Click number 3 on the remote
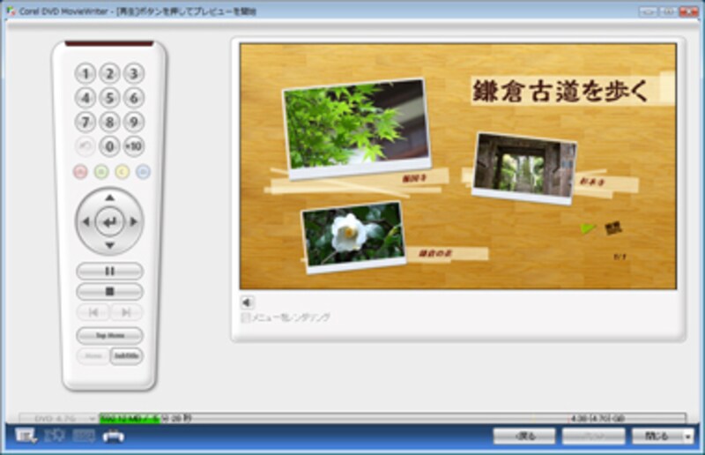 click(134, 73)
